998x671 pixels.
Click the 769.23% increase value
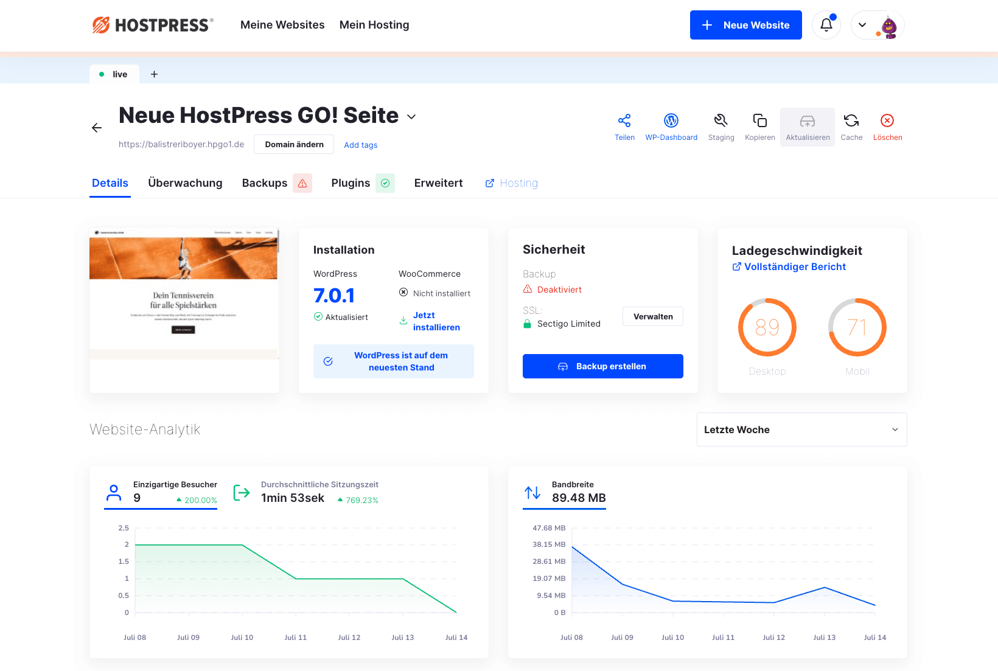(x=362, y=500)
